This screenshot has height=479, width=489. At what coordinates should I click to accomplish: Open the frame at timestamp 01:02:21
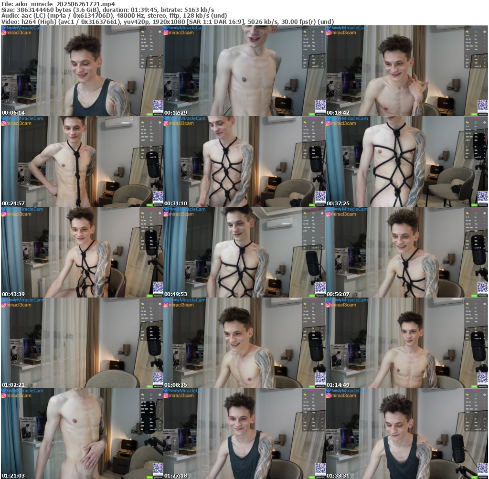pos(82,342)
